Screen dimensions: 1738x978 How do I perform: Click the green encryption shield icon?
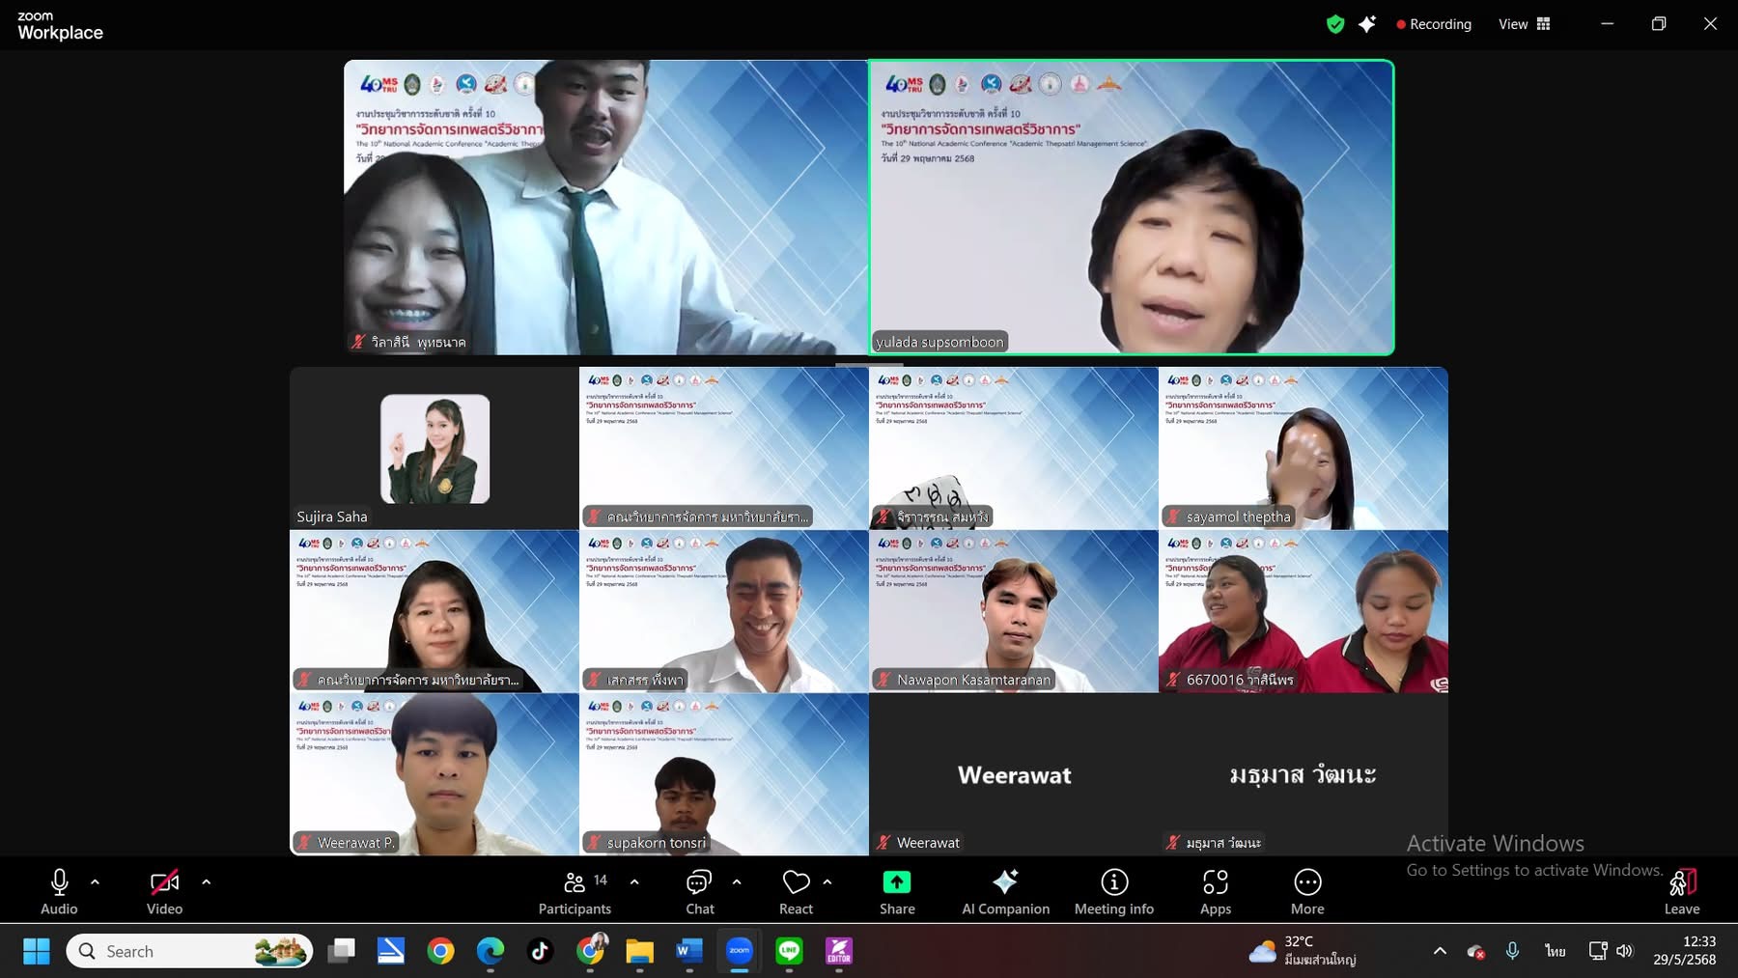pos(1335,24)
